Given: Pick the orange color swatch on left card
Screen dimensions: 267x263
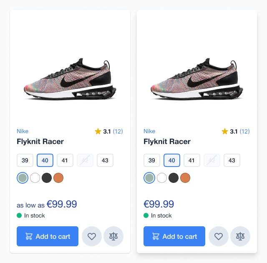Looking at the screenshot, I should pyautogui.click(x=58, y=178).
